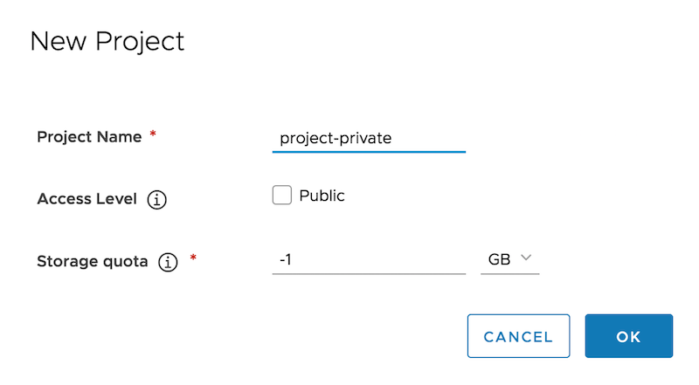The width and height of the screenshot is (699, 385).
Task: Click the Access Level info icon
Action: point(157,200)
